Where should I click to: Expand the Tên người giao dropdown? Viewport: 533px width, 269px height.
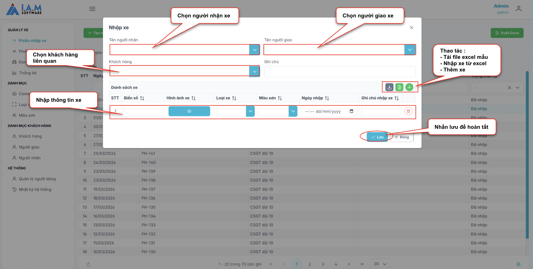410,50
